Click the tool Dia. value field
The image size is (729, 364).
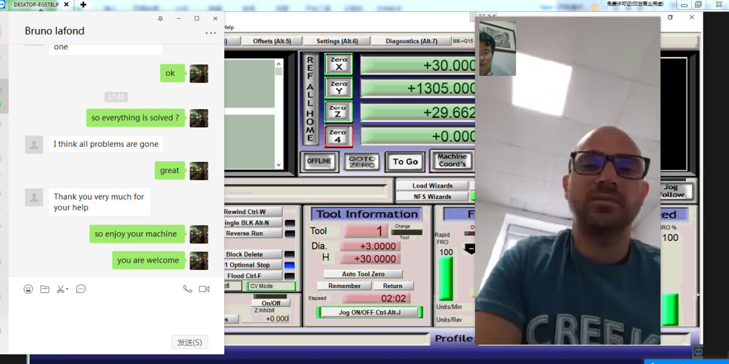point(369,246)
